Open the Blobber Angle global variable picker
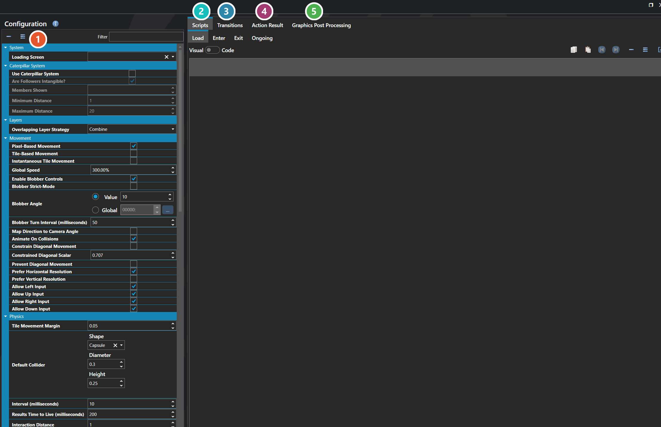661x427 pixels. (168, 210)
